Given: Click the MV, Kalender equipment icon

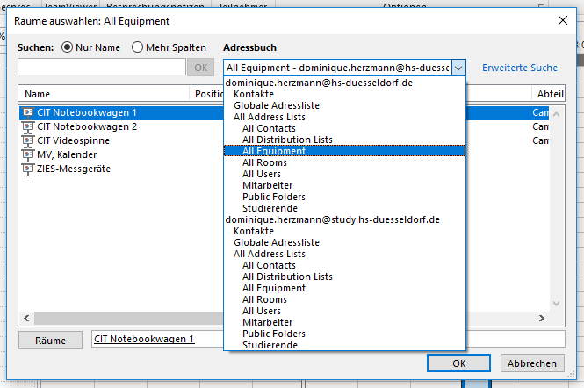Looking at the screenshot, I should (27, 154).
